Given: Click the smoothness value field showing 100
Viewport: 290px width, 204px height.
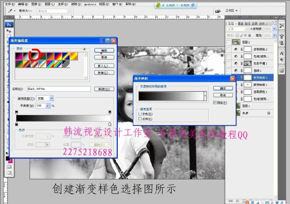Looking at the screenshot, I should pos(41,106).
